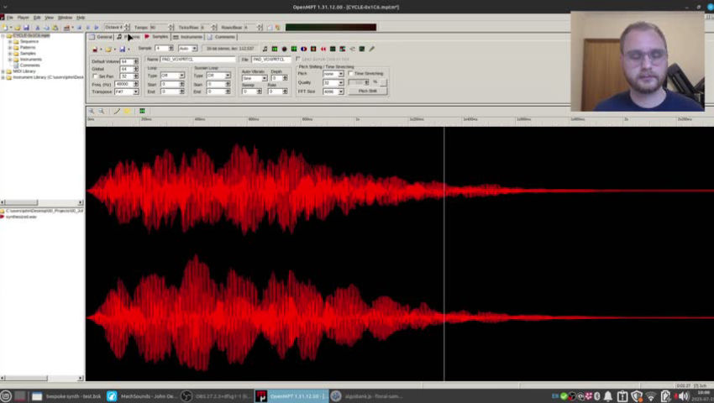Screen dimensions: 714x403
Task: Open the Player menu
Action: [x=23, y=17]
